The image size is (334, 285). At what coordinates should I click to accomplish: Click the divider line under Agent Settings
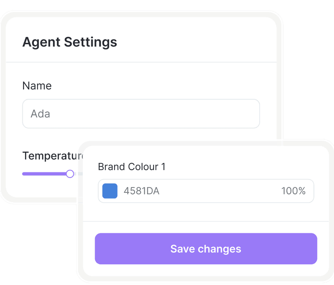tap(141, 62)
